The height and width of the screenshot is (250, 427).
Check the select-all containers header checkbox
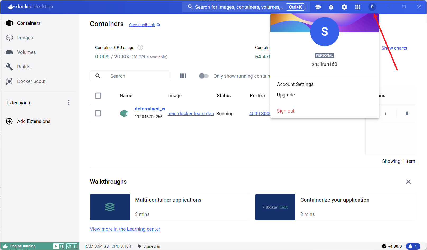[98, 96]
